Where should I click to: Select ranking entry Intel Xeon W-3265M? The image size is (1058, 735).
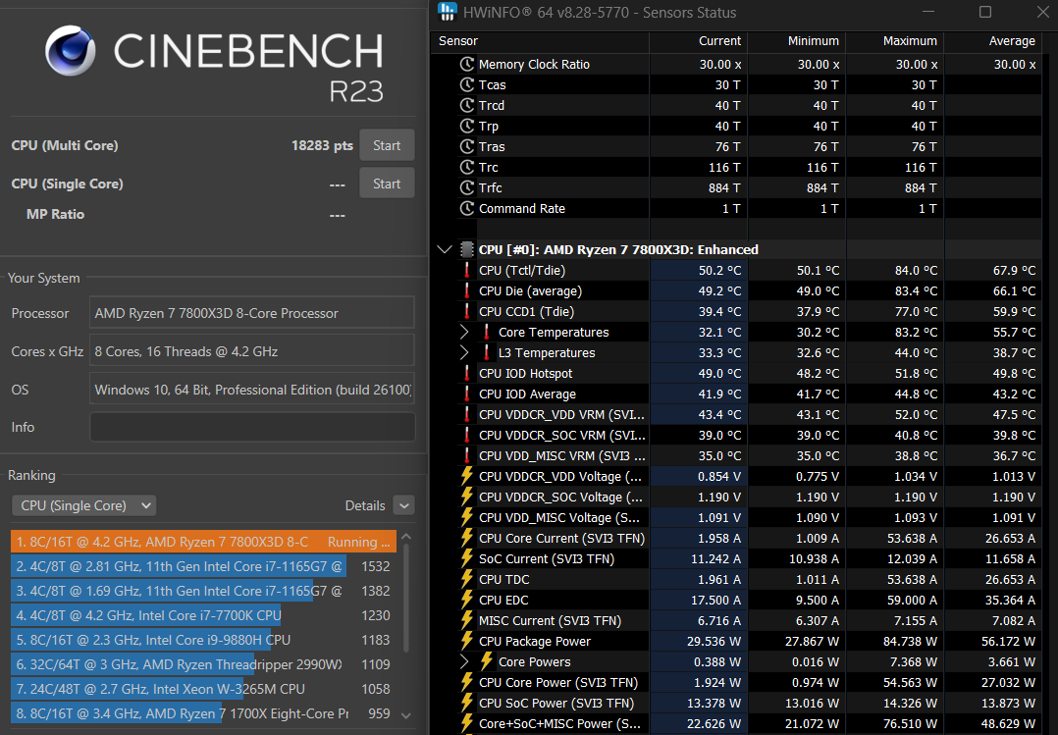click(x=204, y=689)
